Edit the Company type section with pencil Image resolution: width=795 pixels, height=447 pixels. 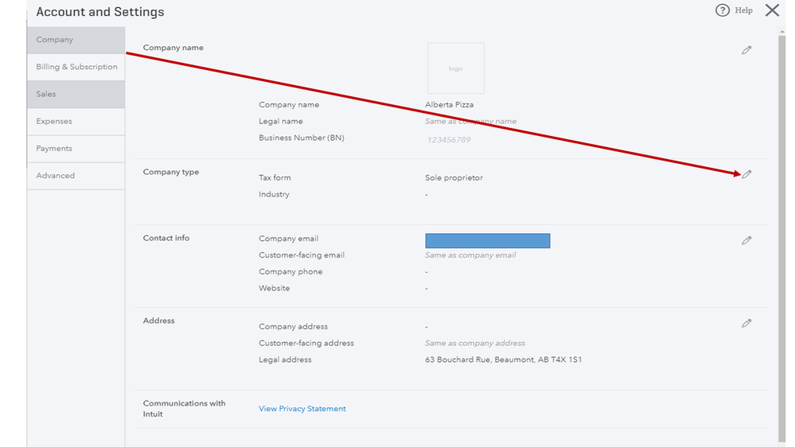point(746,175)
